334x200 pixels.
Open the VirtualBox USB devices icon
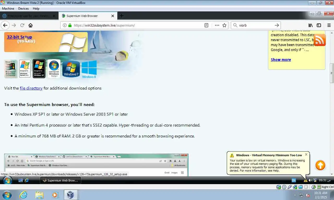pyautogui.click(x=290, y=187)
